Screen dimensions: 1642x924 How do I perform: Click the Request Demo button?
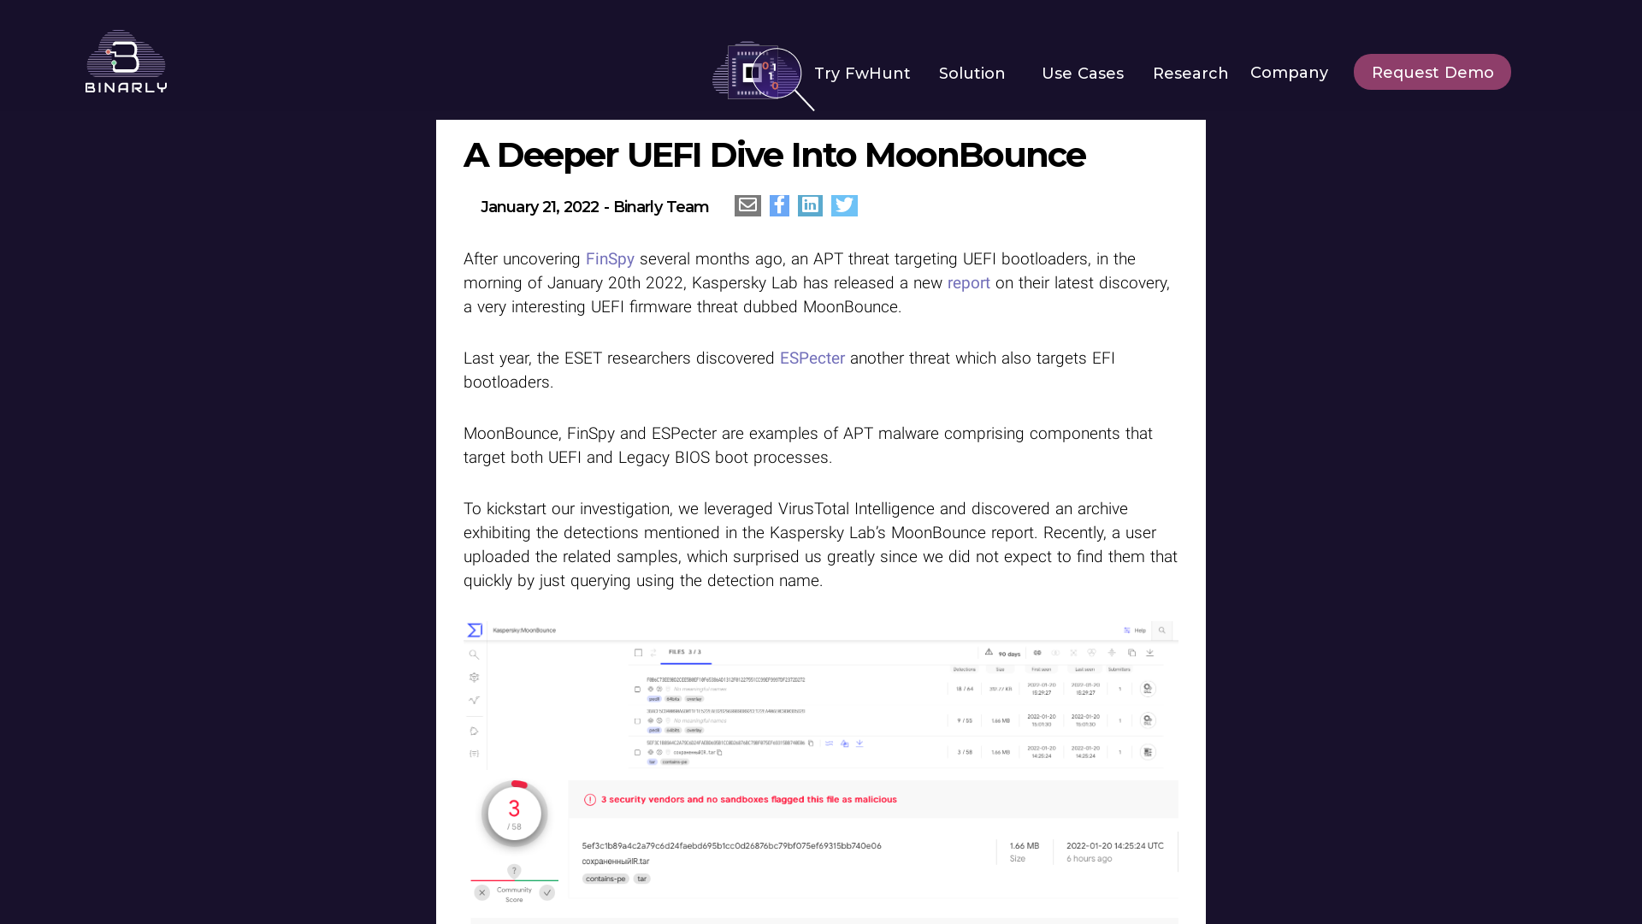1432,72
